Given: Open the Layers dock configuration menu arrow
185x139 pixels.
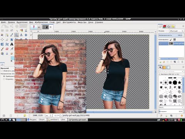Looking at the screenshot, I should point(183,26).
